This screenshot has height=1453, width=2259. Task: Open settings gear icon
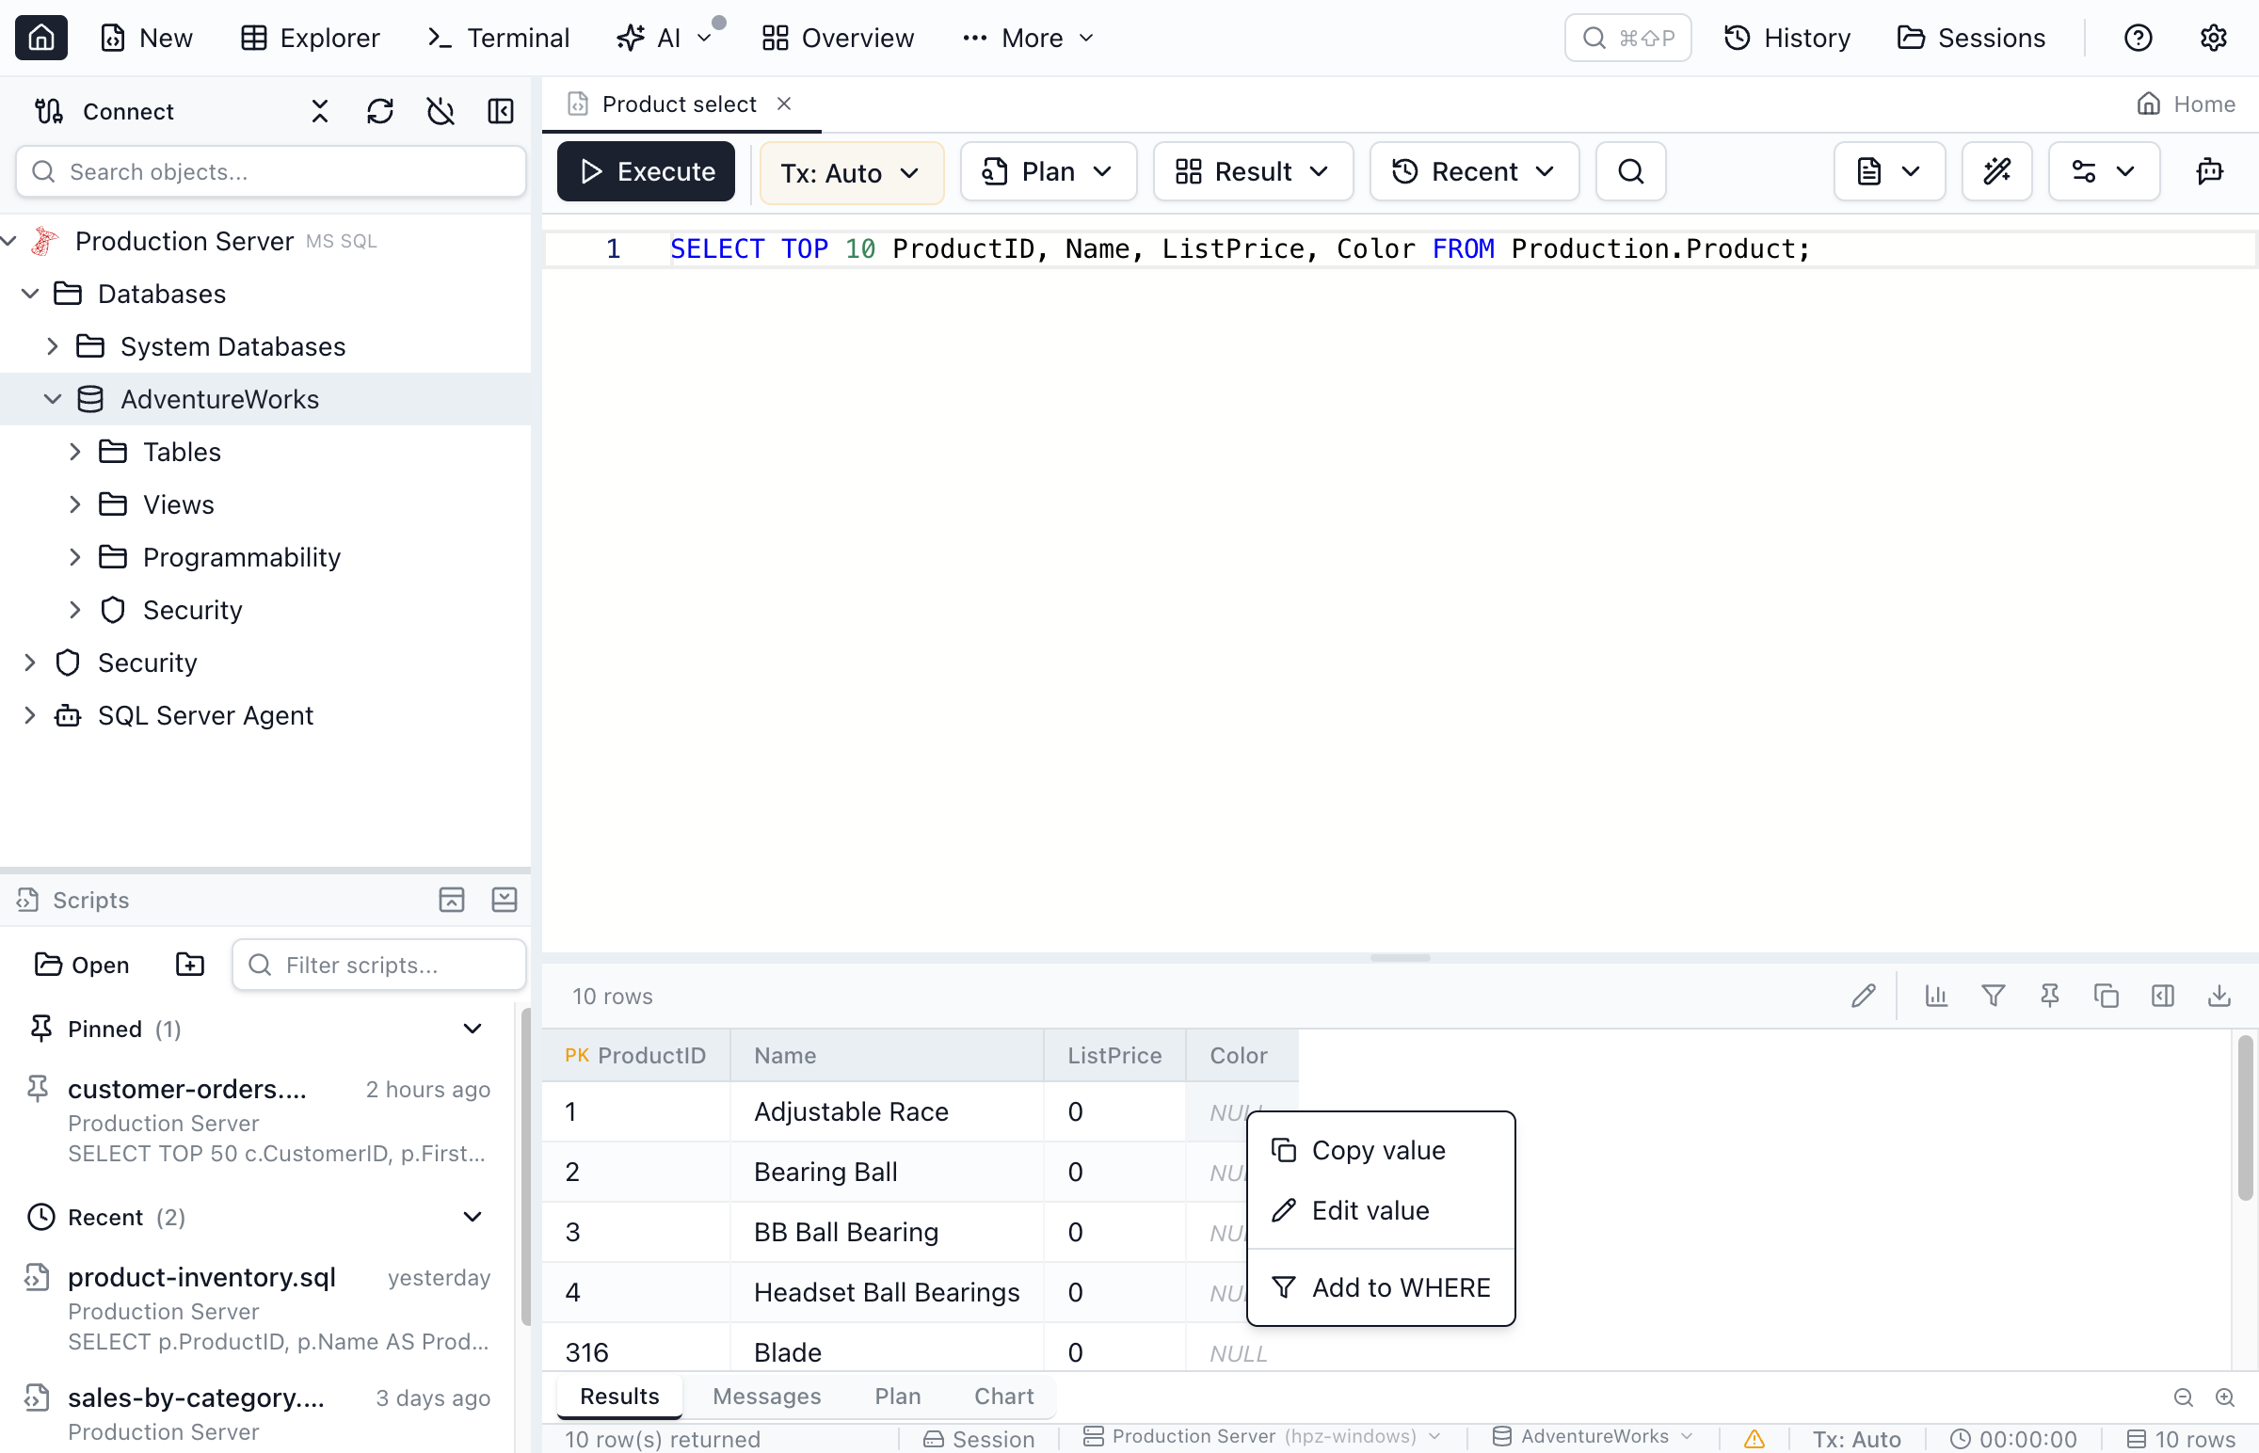tap(2213, 38)
